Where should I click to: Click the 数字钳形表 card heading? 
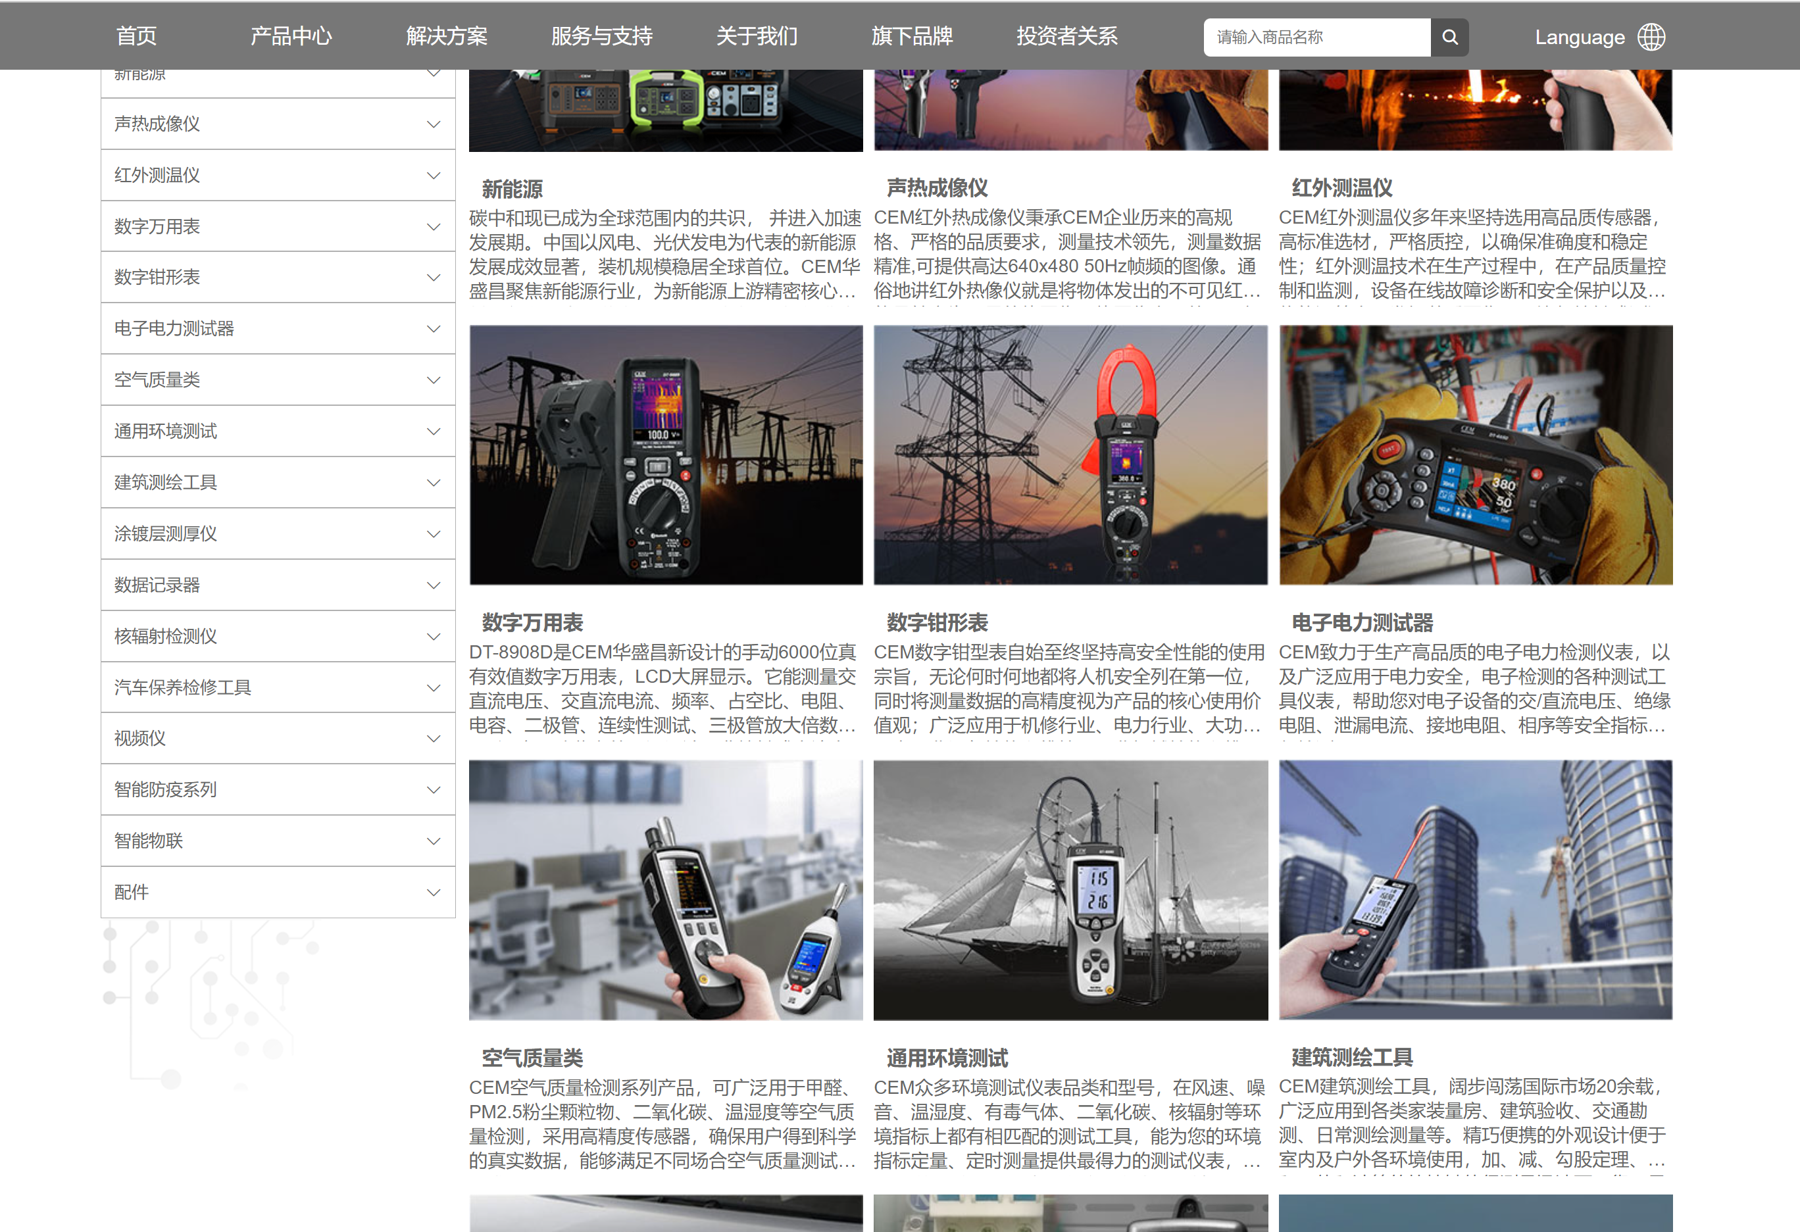(938, 623)
